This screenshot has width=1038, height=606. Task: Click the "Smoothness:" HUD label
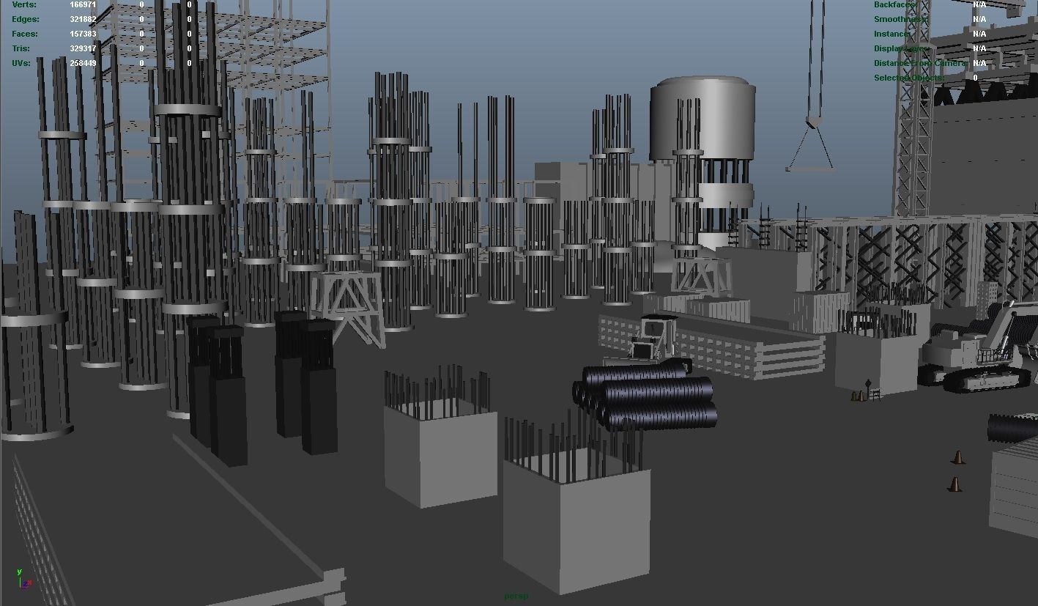[x=900, y=19]
